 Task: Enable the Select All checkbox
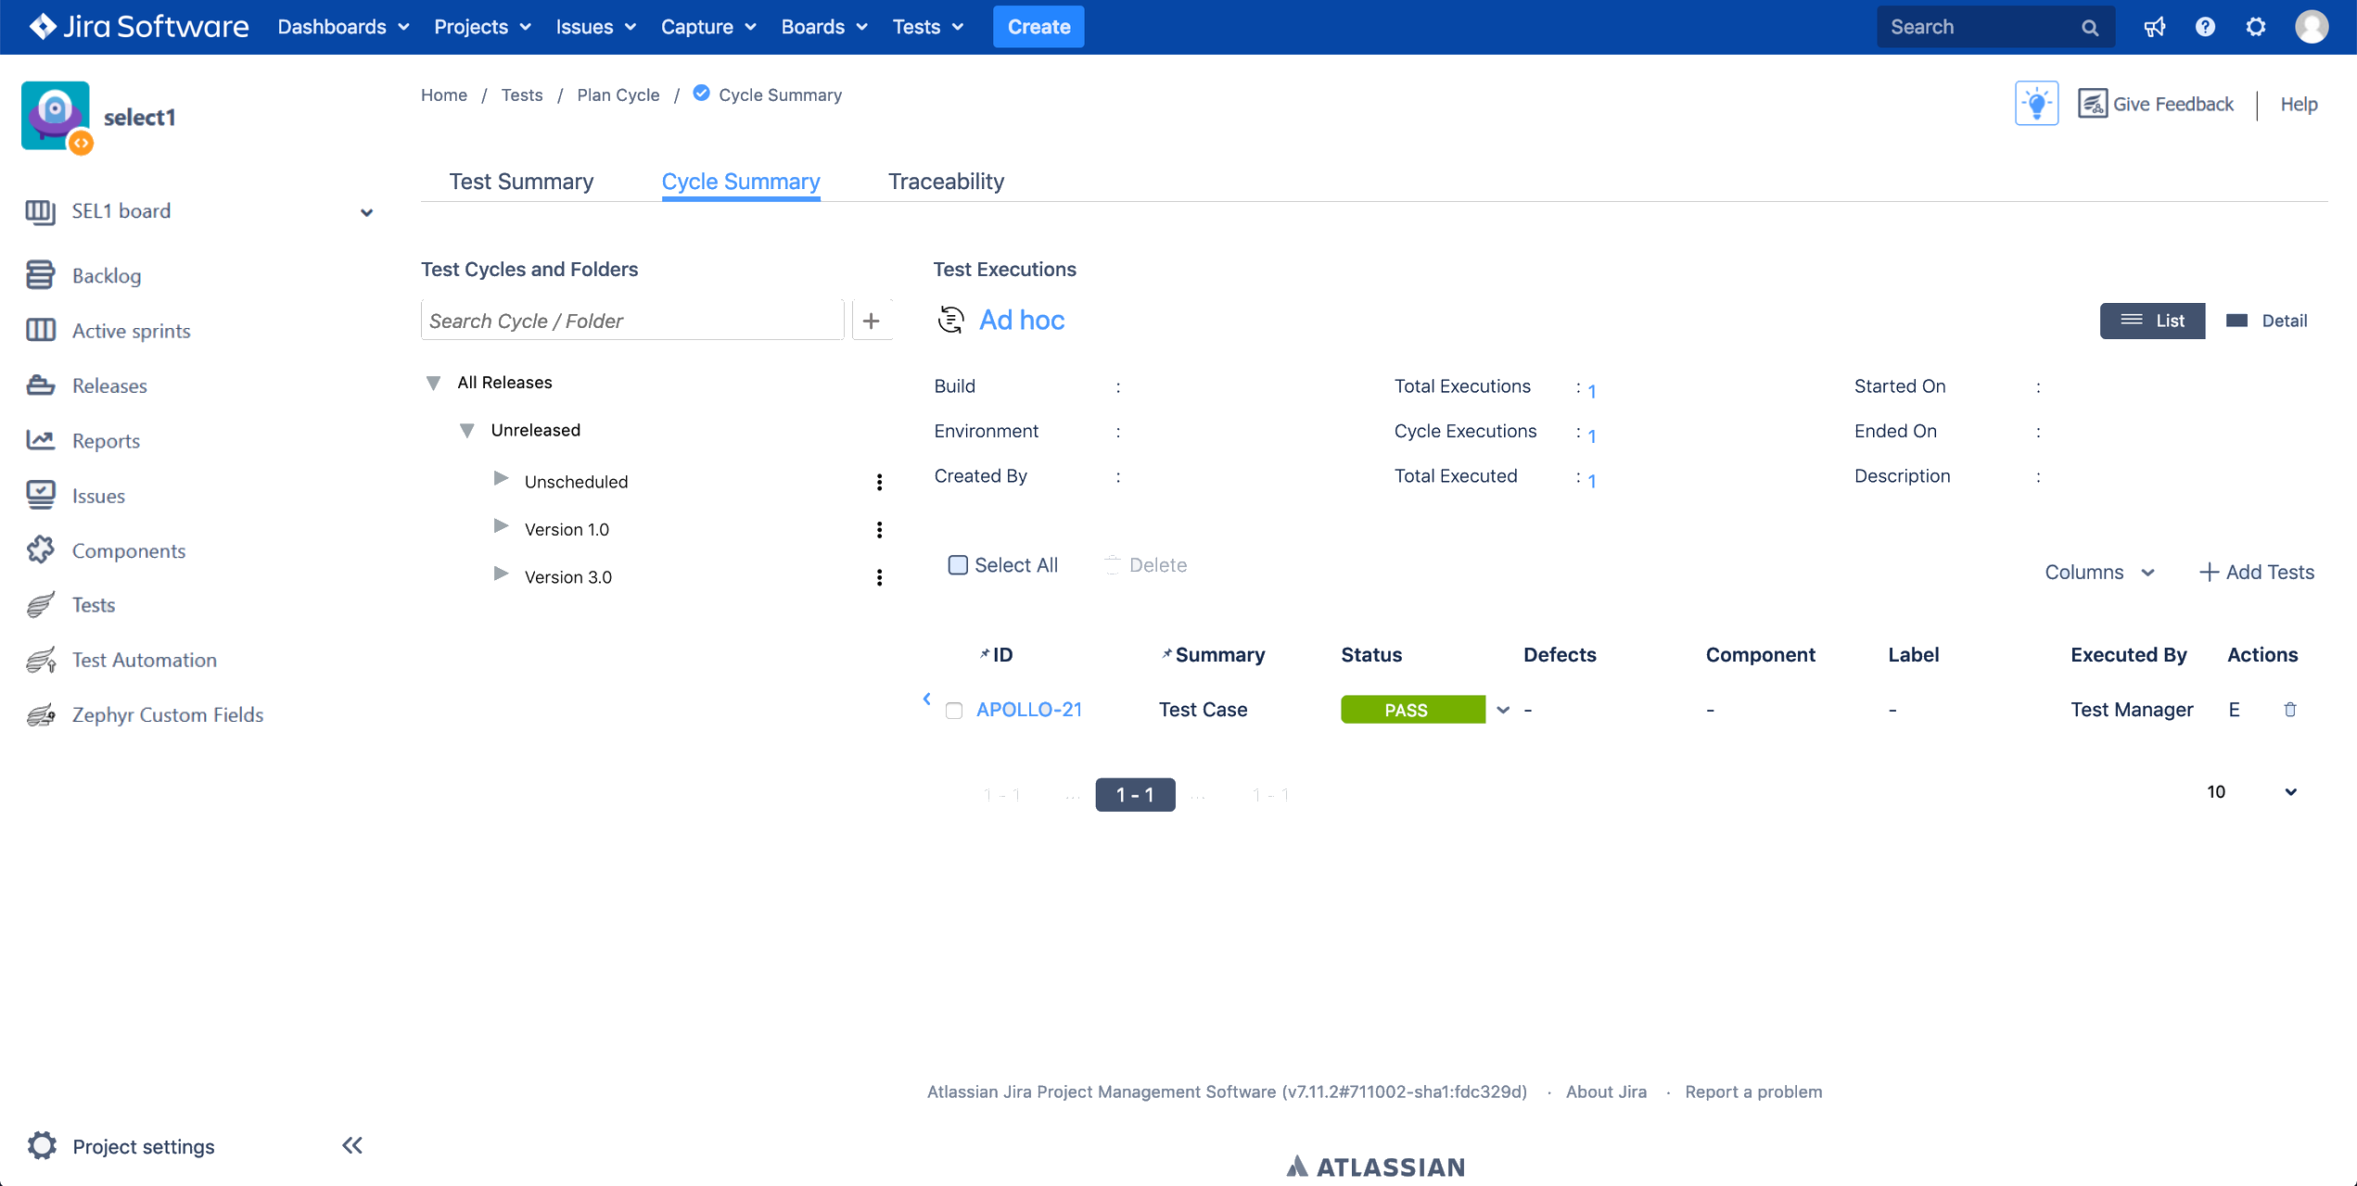pos(958,564)
